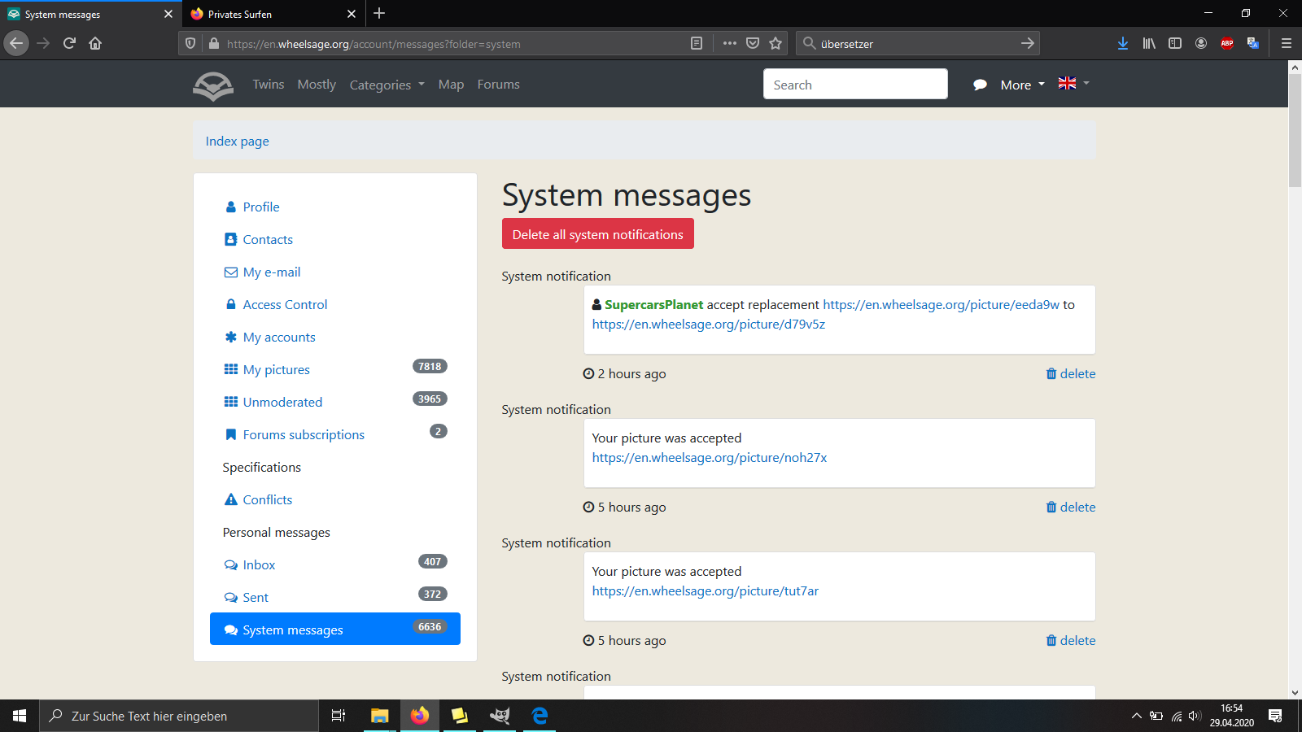
Task: Delete the notification from 2 hours ago
Action: 1071,374
